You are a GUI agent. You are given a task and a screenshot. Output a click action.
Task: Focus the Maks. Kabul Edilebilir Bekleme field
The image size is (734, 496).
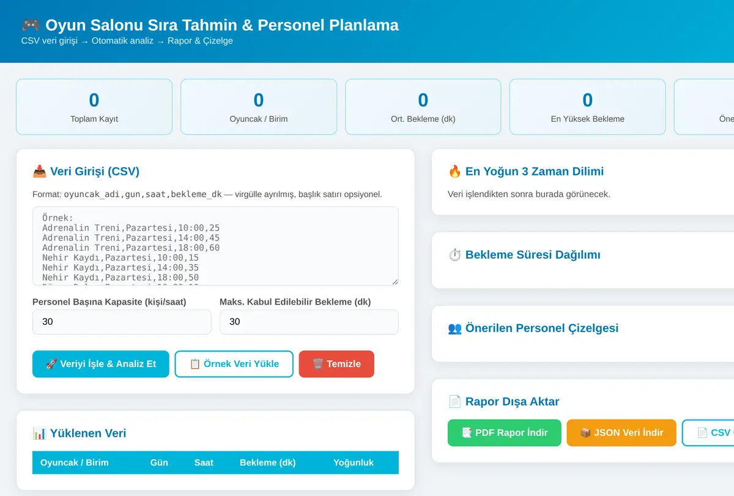click(x=309, y=322)
